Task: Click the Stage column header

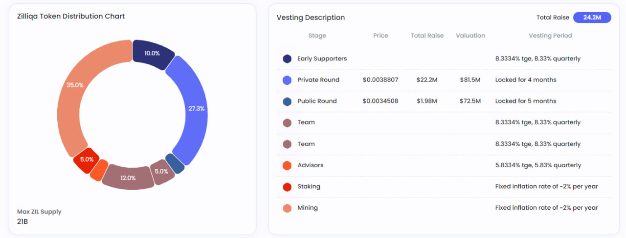Action: 317,36
